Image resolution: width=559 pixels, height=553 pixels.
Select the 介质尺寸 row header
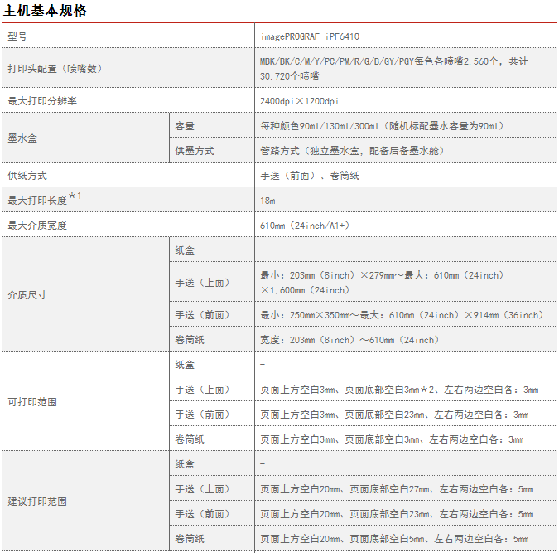click(27, 295)
